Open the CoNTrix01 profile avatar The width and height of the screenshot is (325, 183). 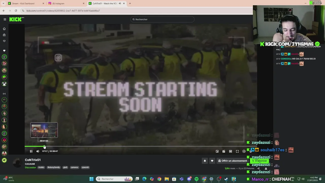pyautogui.click(x=17, y=163)
